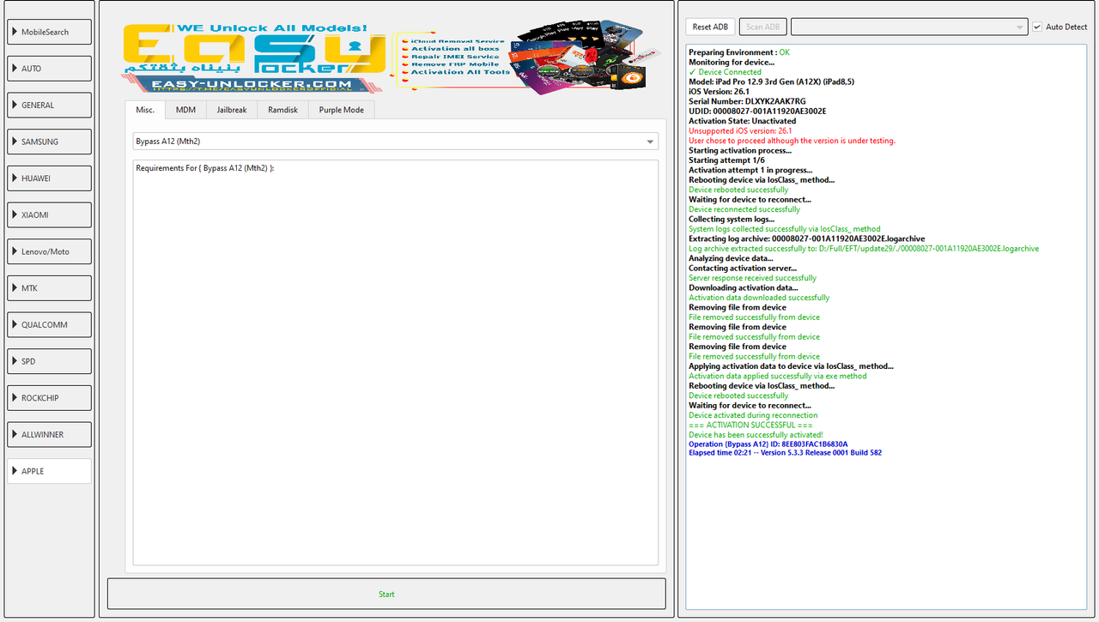Click the 'Unsupported iOS version: 26.1' log line
The height and width of the screenshot is (622, 1099).
click(740, 131)
